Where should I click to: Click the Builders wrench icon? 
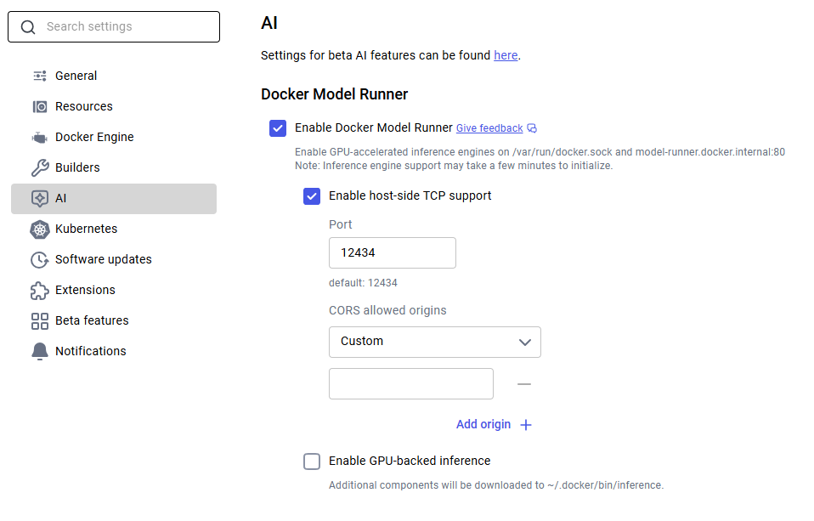tap(40, 167)
